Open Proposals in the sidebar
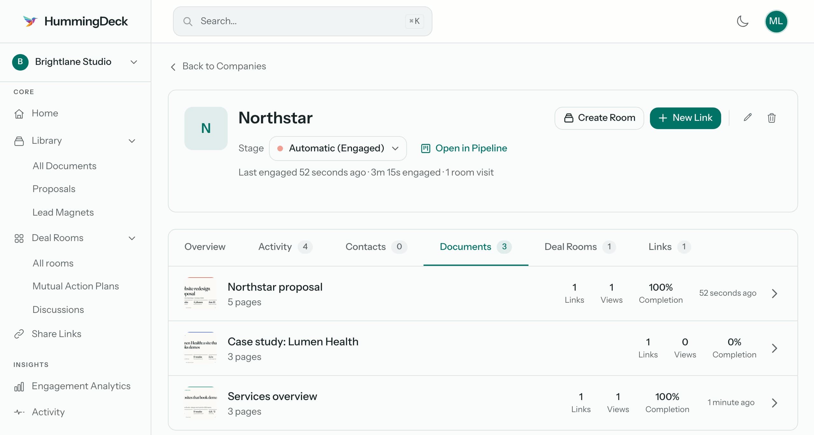Screen dimensions: 814x435 pos(54,189)
